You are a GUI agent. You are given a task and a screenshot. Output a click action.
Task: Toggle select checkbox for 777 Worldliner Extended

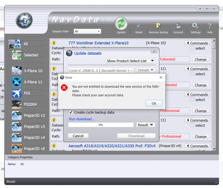192,48
